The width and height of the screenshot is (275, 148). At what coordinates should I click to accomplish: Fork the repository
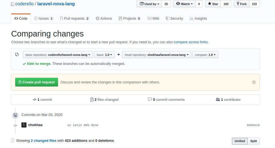tap(241, 4)
